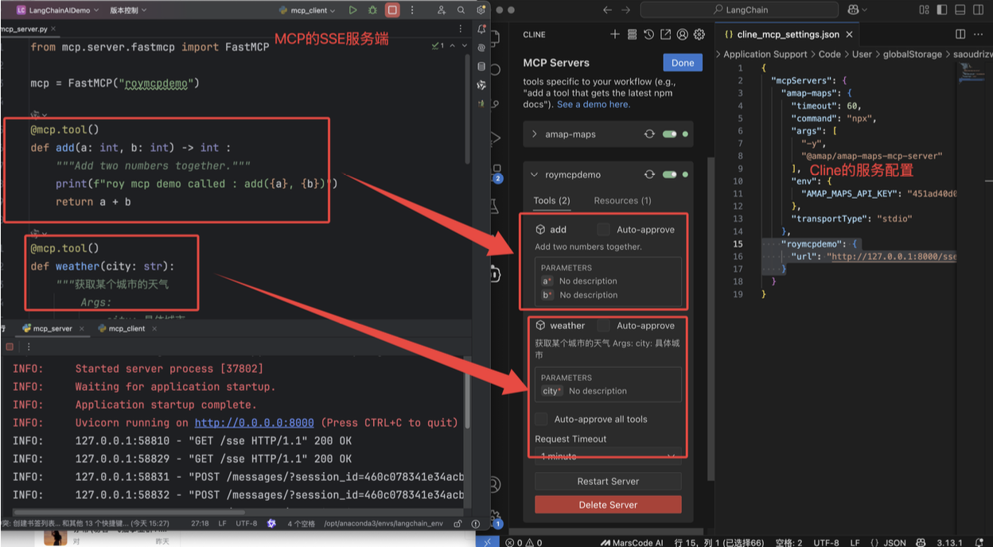The image size is (993, 547).
Task: Switch to Resources (1) tab
Action: [x=622, y=200]
